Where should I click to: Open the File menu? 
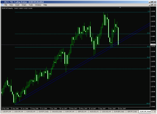pyautogui.click(x=6, y=5)
